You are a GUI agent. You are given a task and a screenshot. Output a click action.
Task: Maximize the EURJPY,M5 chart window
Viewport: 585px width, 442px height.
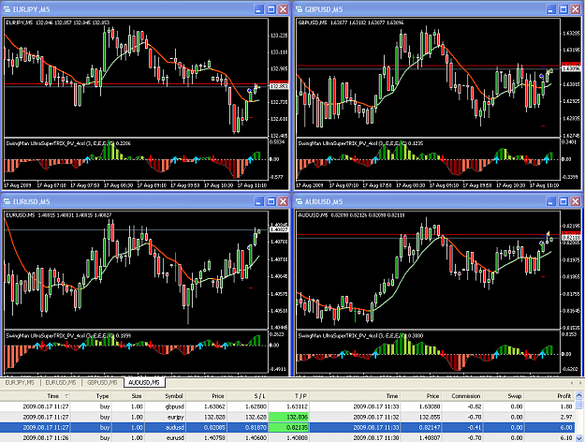tap(271, 9)
